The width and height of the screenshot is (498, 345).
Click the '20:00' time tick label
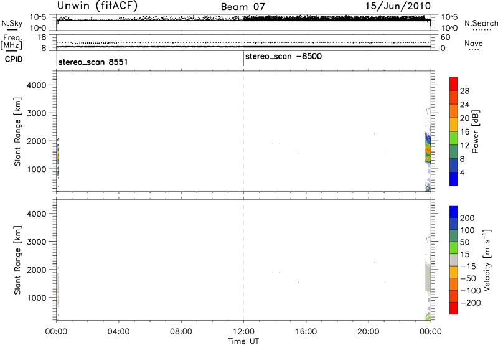[x=369, y=332]
